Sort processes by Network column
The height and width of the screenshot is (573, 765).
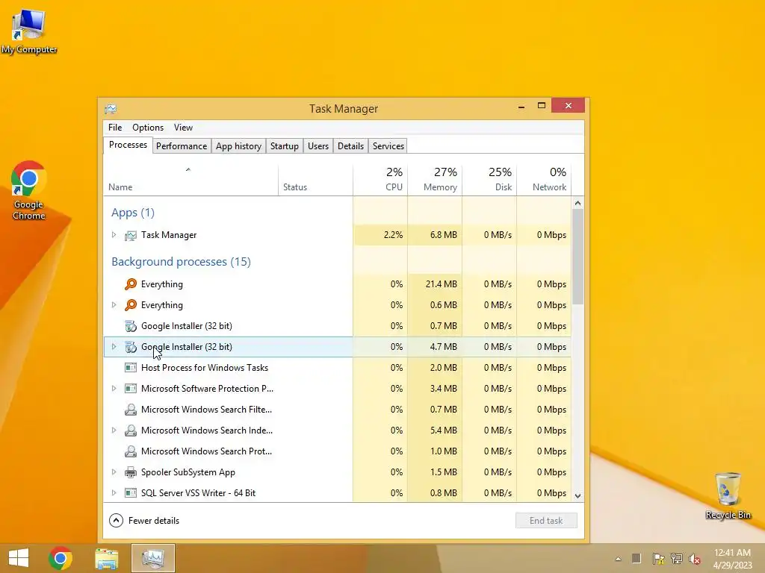pyautogui.click(x=544, y=181)
